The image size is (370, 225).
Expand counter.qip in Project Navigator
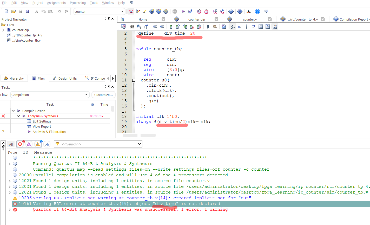pyautogui.click(x=3, y=30)
